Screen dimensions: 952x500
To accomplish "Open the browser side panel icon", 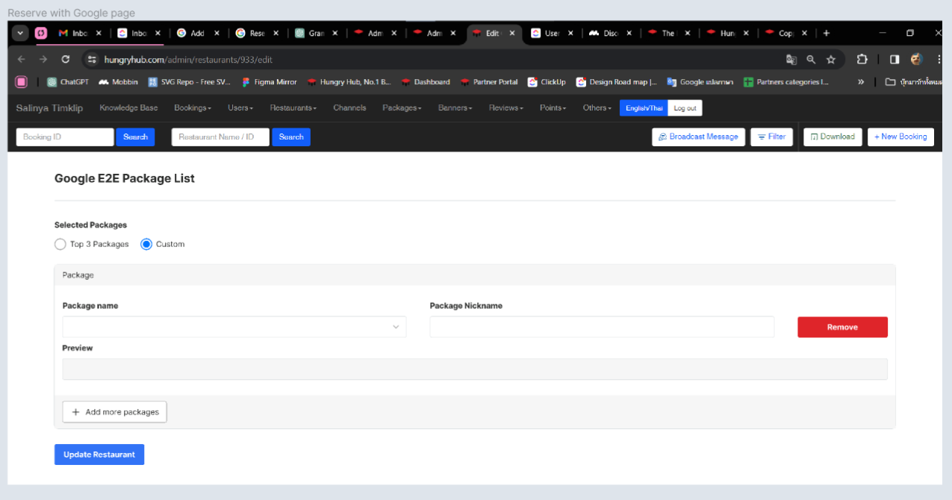I will 895,60.
